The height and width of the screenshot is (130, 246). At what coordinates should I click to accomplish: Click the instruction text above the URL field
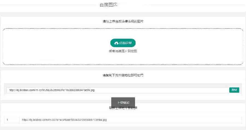123,75
